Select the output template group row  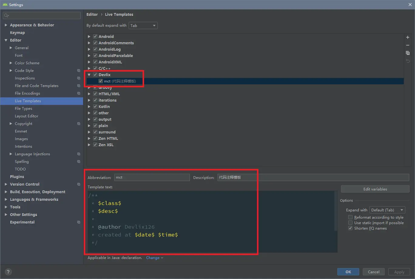pyautogui.click(x=245, y=119)
